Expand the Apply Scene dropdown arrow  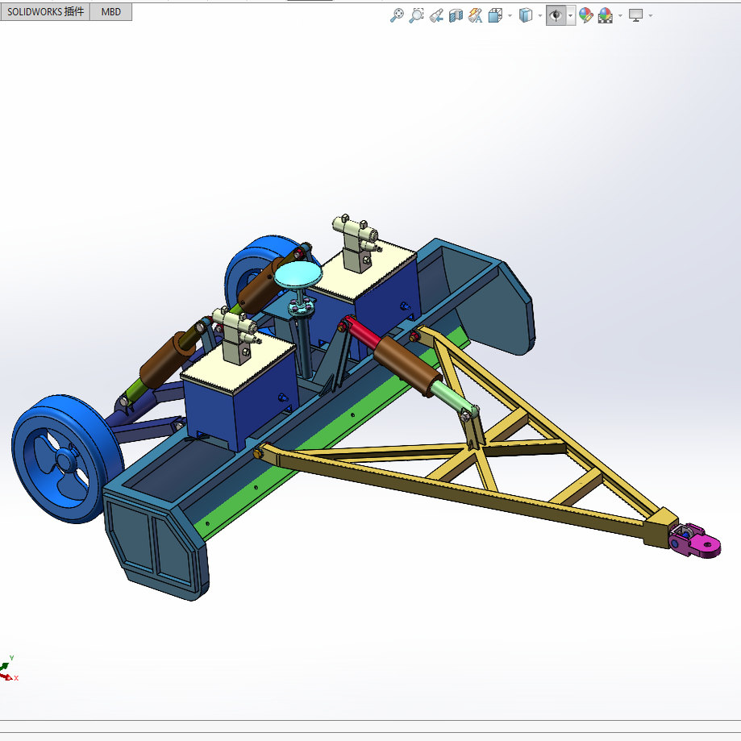pos(621,15)
